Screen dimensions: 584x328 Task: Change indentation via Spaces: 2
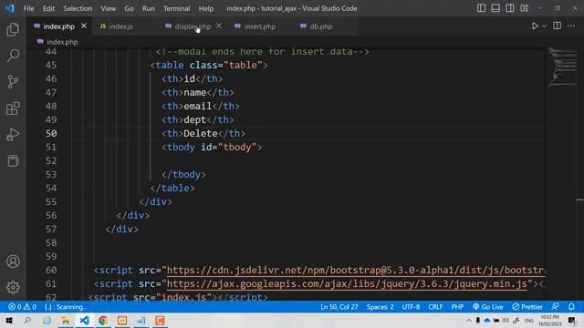pyautogui.click(x=380, y=307)
